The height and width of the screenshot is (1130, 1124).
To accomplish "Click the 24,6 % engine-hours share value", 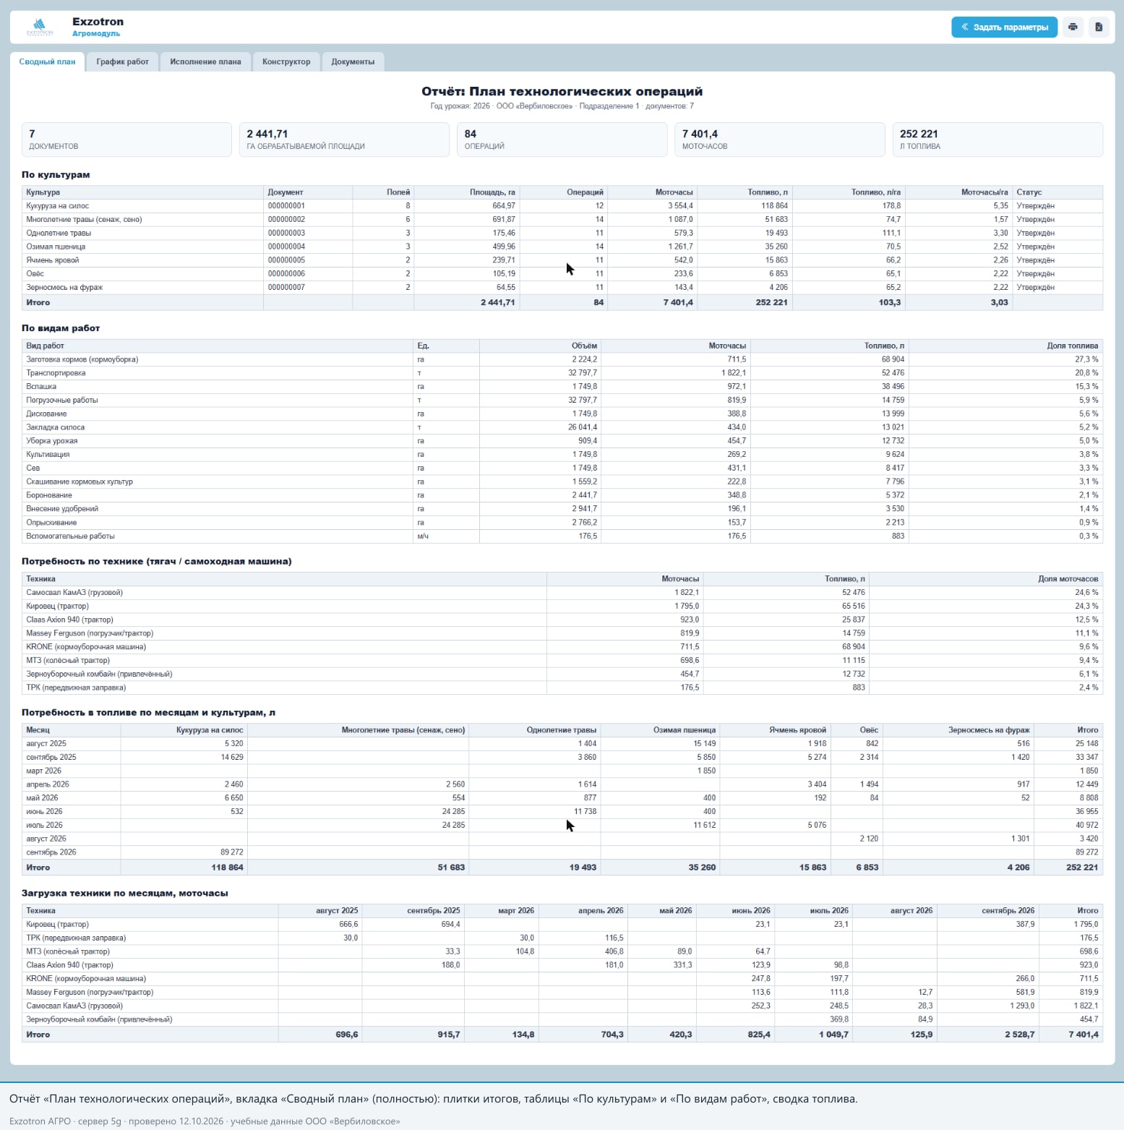I will 1086,593.
